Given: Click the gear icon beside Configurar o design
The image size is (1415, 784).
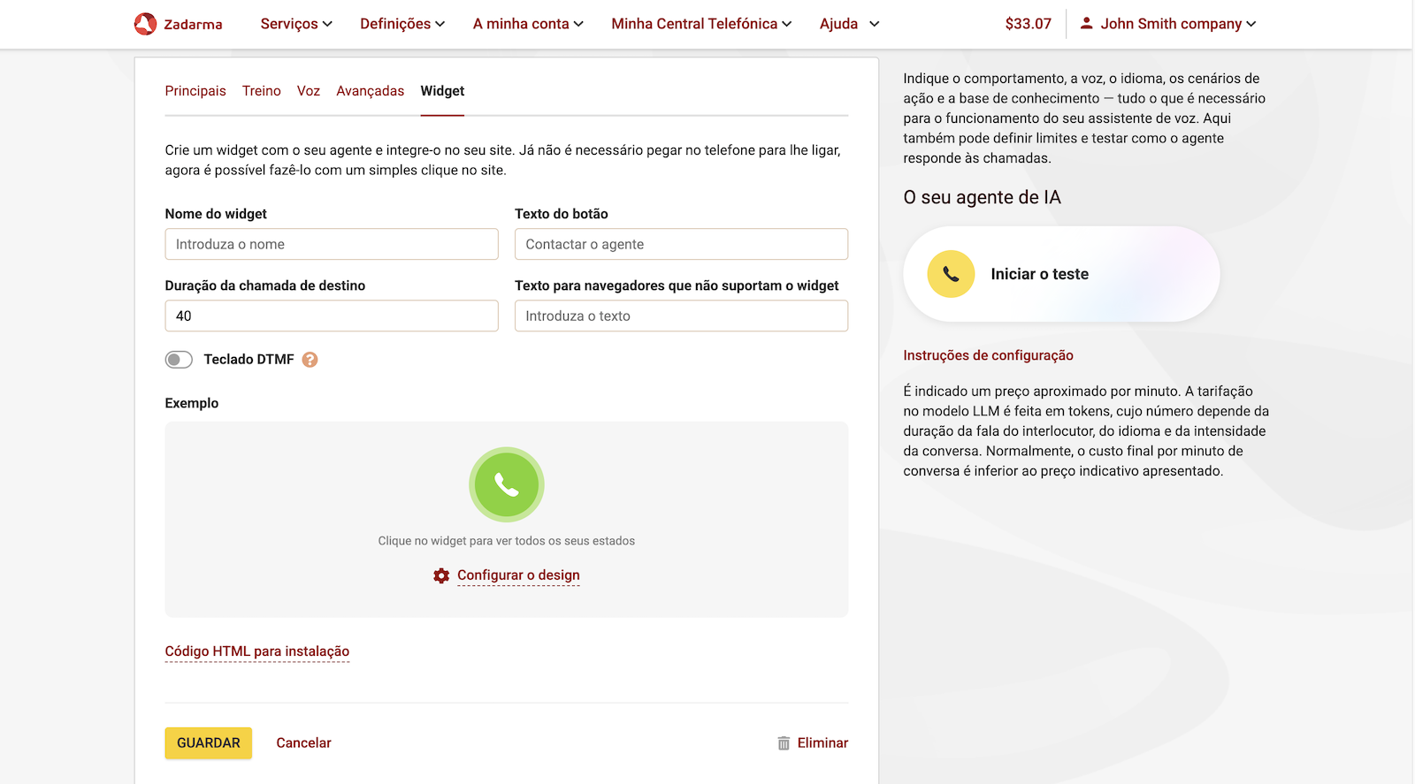Looking at the screenshot, I should pos(441,575).
